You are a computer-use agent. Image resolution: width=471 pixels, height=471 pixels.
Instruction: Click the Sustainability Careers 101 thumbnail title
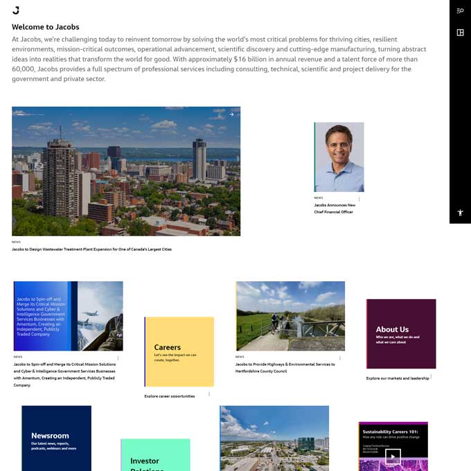(x=390, y=432)
